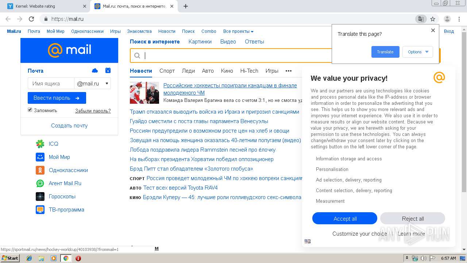
Task: Click the Google Translate icon in address bar
Action: [421, 19]
